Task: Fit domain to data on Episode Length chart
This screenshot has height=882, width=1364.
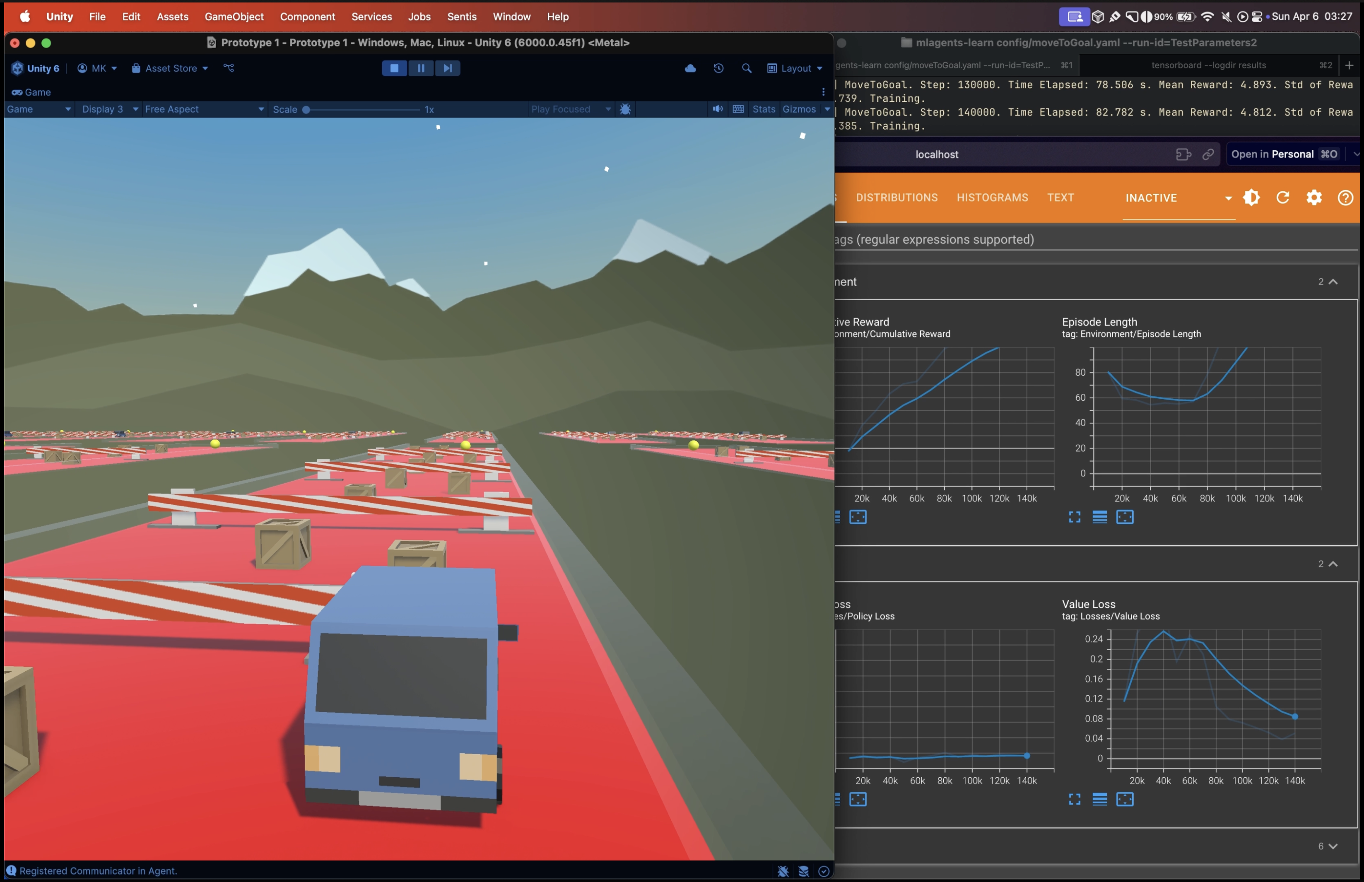Action: pos(1125,517)
